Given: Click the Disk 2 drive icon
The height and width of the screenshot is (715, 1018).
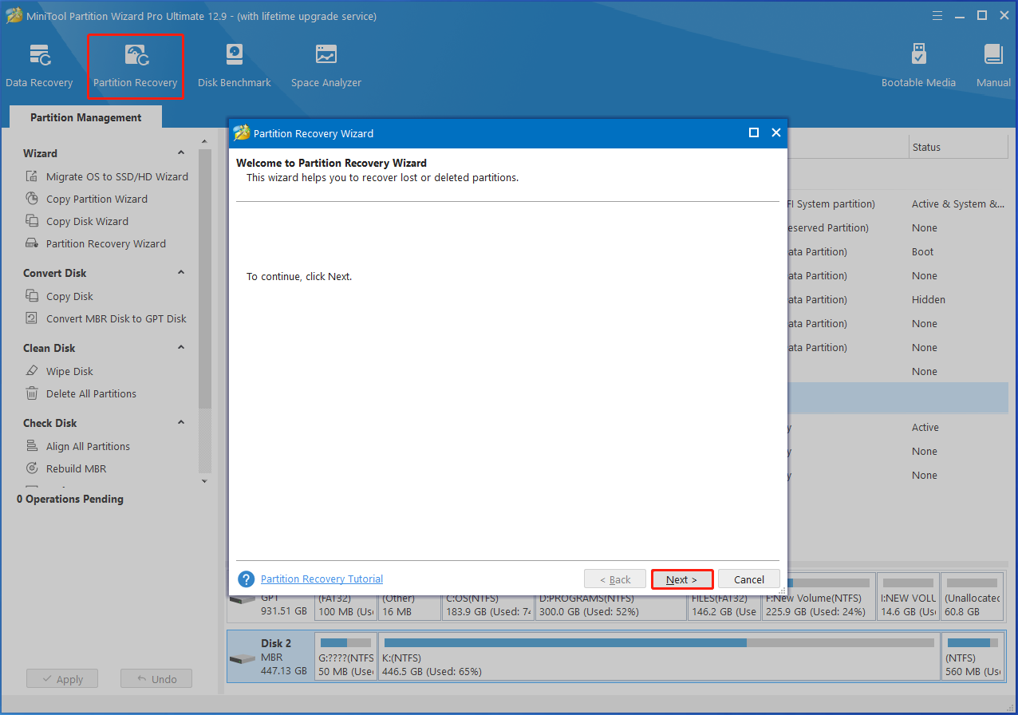Looking at the screenshot, I should (243, 659).
